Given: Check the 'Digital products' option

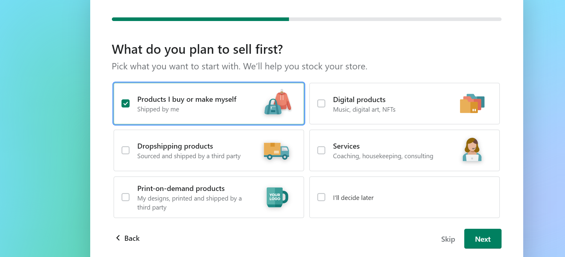Looking at the screenshot, I should click(321, 103).
